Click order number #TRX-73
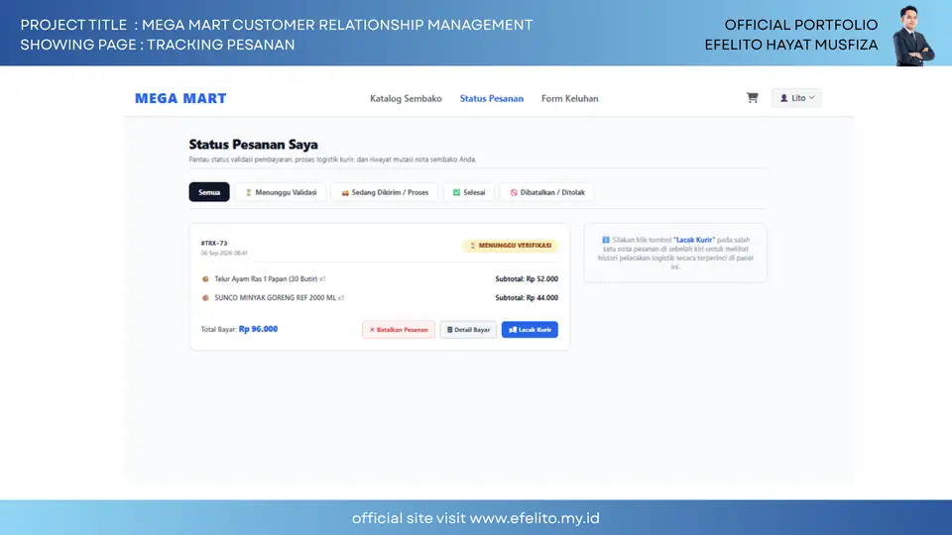952x535 pixels. (x=214, y=243)
